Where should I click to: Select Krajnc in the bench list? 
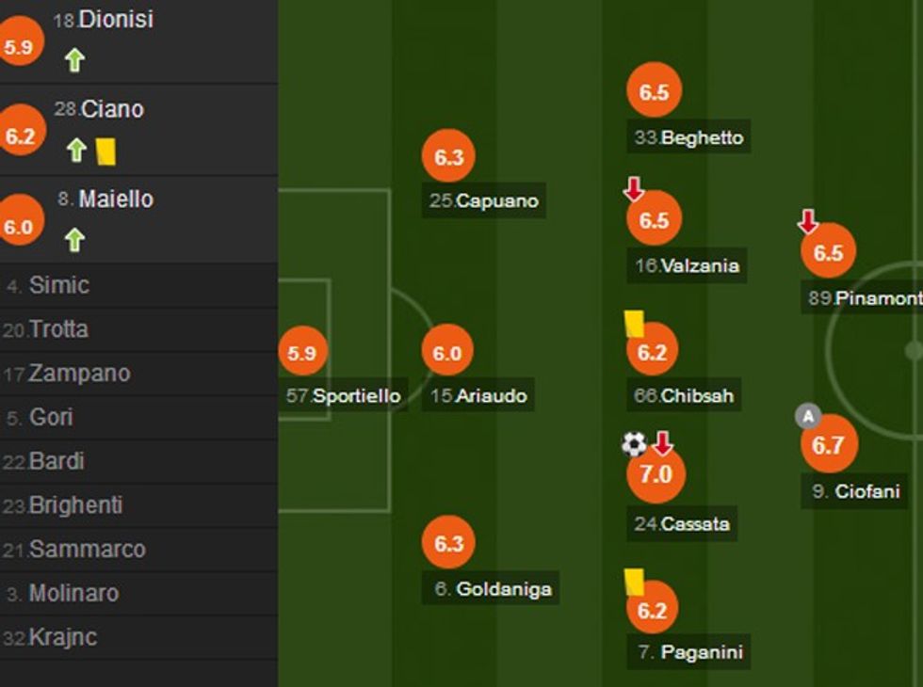pyautogui.click(x=63, y=637)
